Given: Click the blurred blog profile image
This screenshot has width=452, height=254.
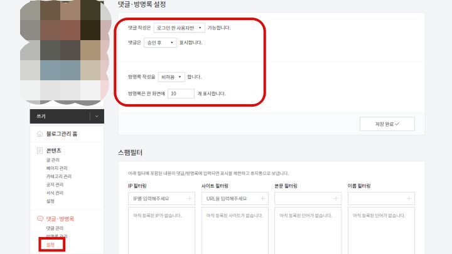Looking at the screenshot, I should [66, 52].
